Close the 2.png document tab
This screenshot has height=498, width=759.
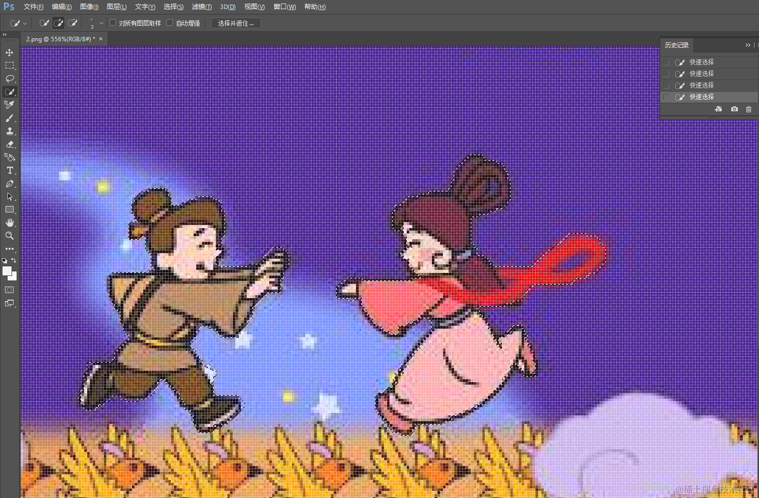click(101, 39)
